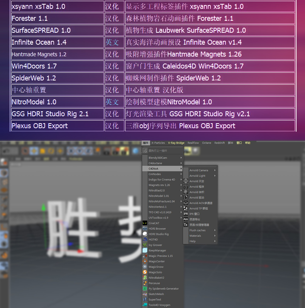Click the Arnold 体积 solid cube icon
Screen dimensions: 305x308
[x=186, y=192]
